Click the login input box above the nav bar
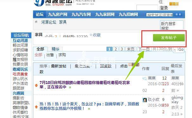The height and width of the screenshot is (118, 192). (147, 8)
